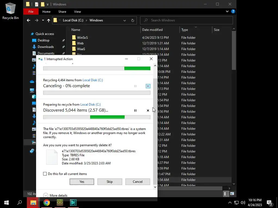This screenshot has width=278, height=208.
Task: Confirm deletion with the Yes button
Action: (x=82, y=182)
